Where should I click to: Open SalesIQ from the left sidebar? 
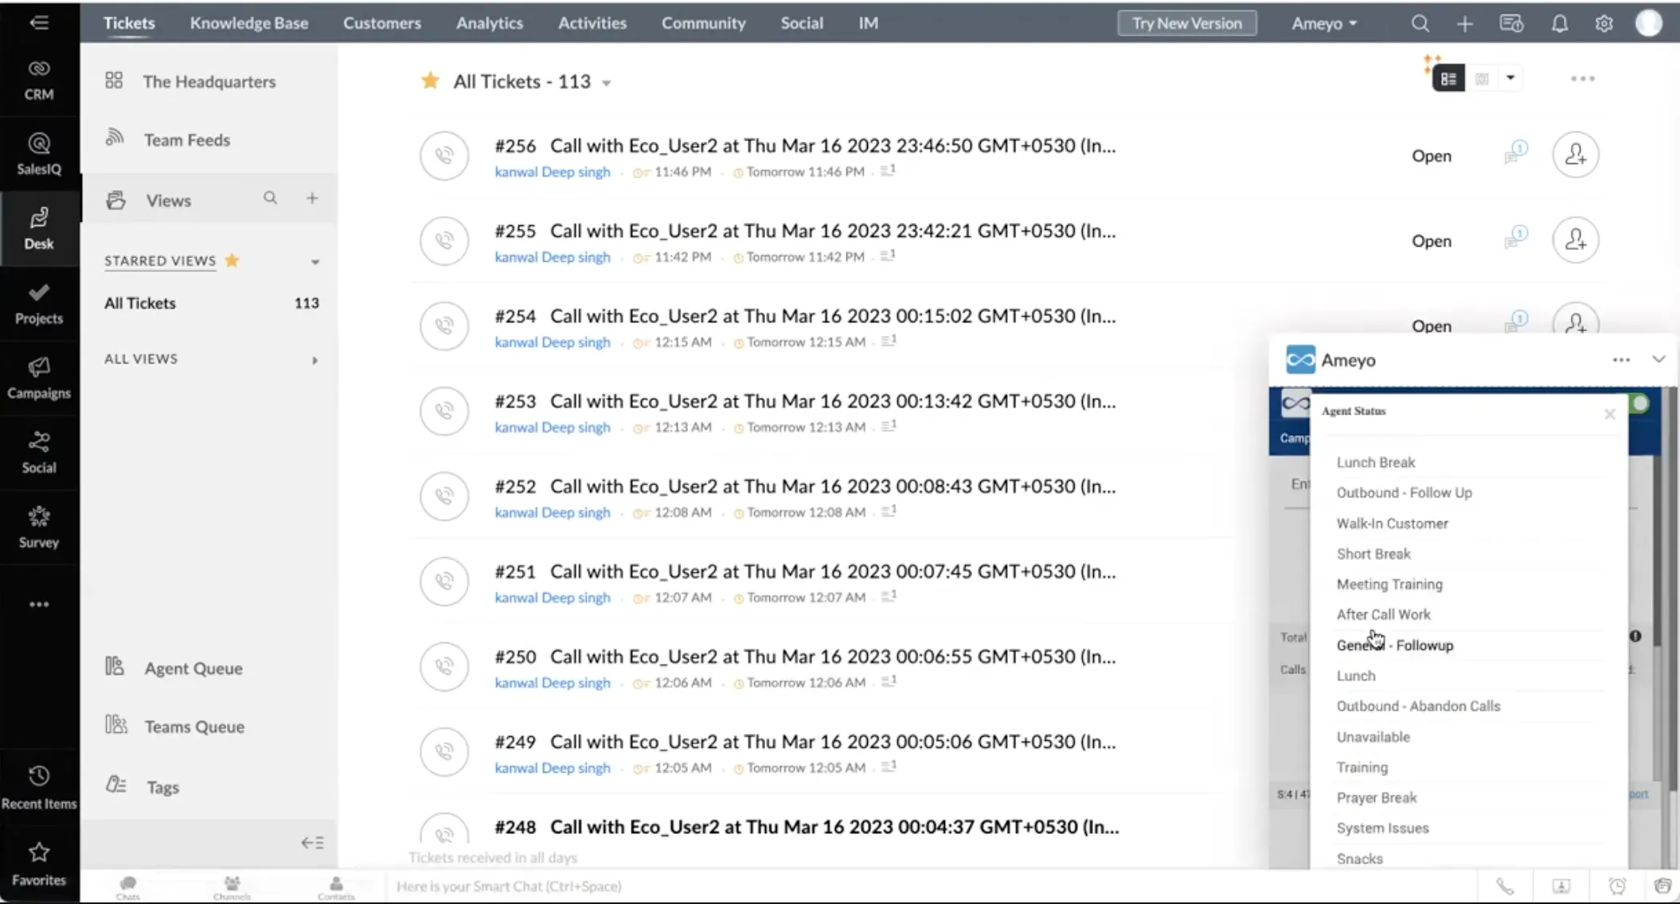point(39,154)
